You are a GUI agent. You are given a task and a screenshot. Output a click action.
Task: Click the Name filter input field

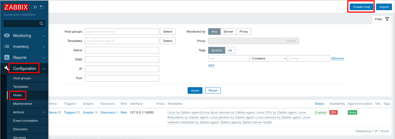tap(122, 50)
